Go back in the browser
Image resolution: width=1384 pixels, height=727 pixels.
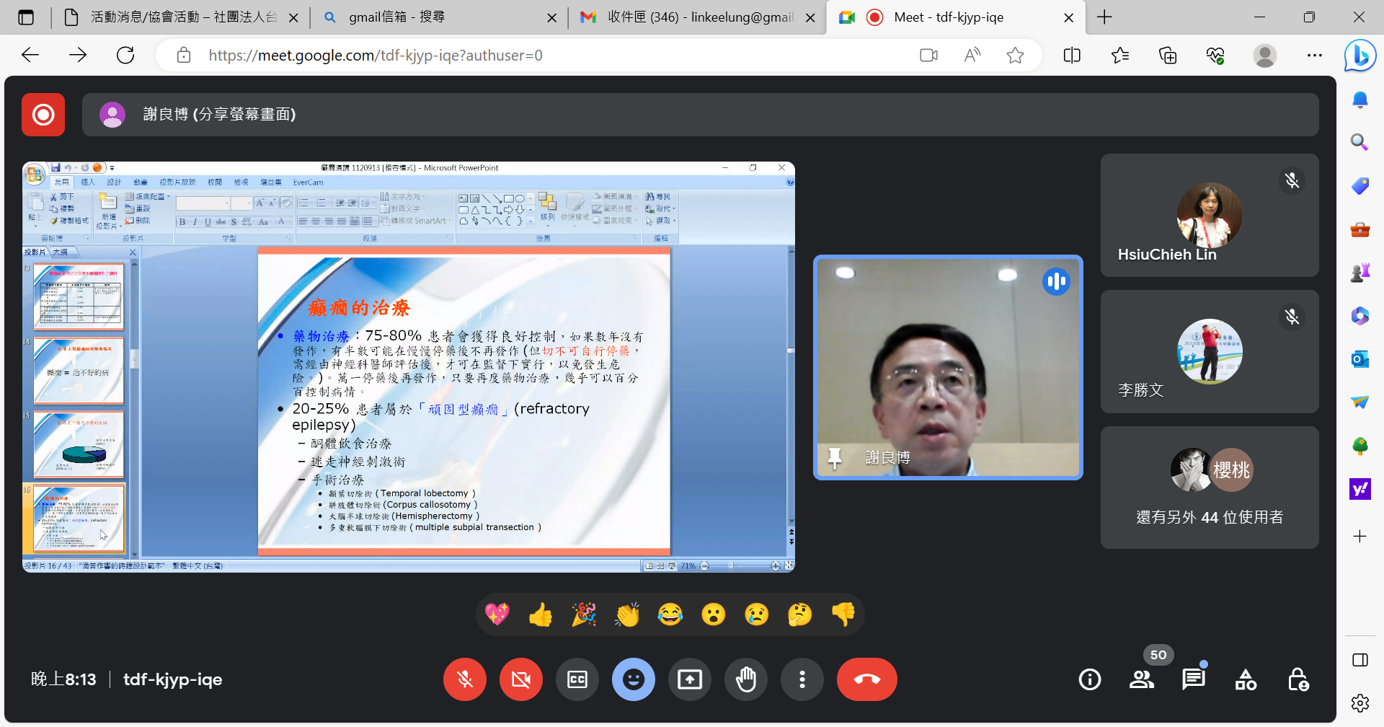[x=30, y=55]
